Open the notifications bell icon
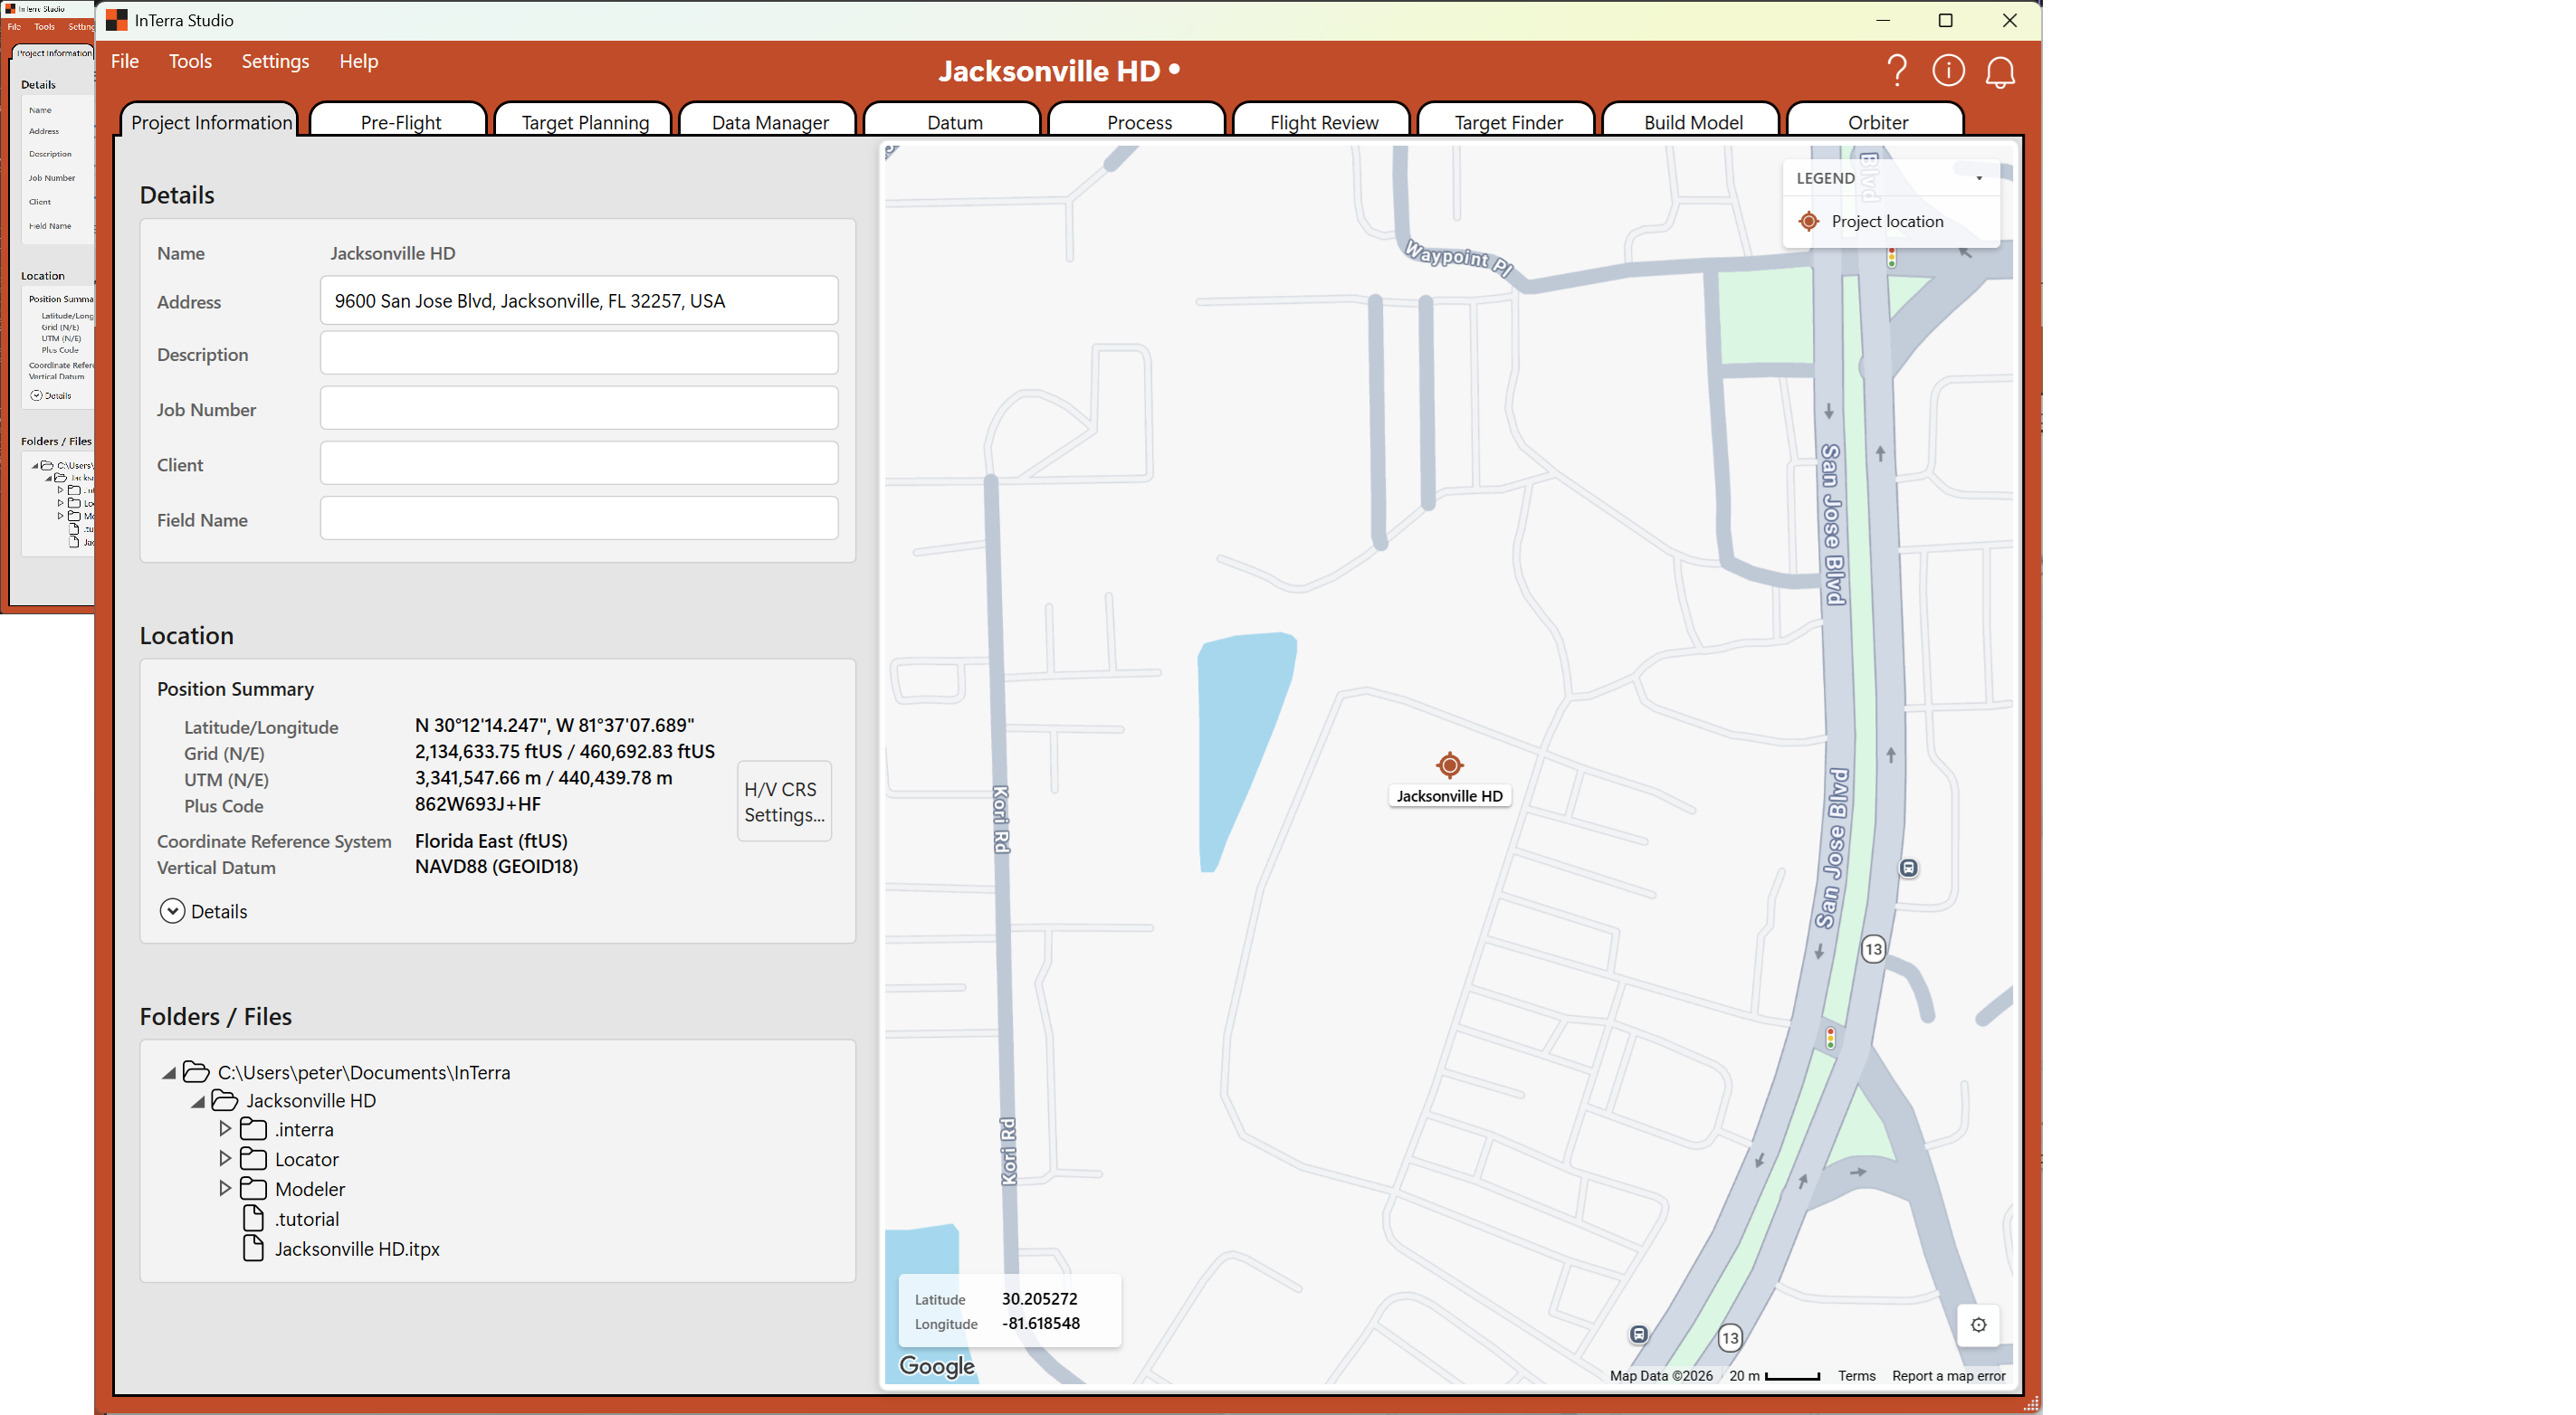The height and width of the screenshot is (1415, 2576). coord(2000,71)
